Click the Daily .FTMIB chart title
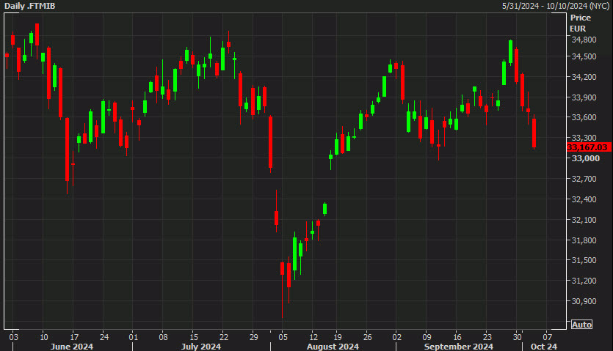Viewport: 613px width, 351px height. 31,6
